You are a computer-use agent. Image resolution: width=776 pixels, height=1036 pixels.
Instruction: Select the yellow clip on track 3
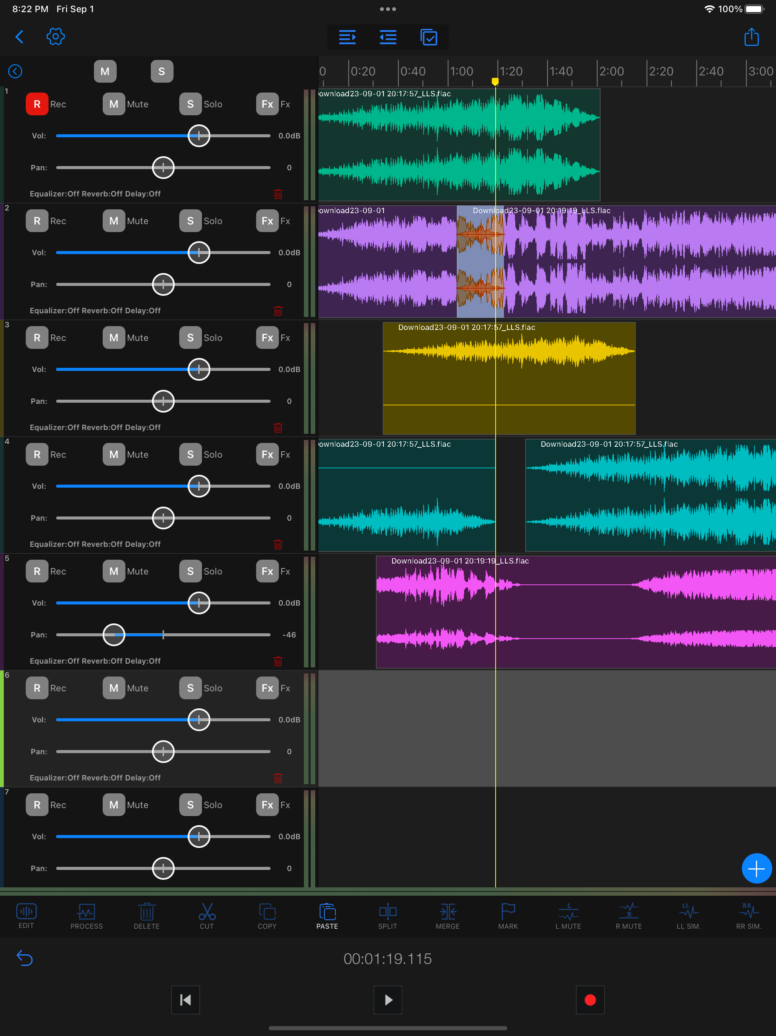tap(509, 378)
